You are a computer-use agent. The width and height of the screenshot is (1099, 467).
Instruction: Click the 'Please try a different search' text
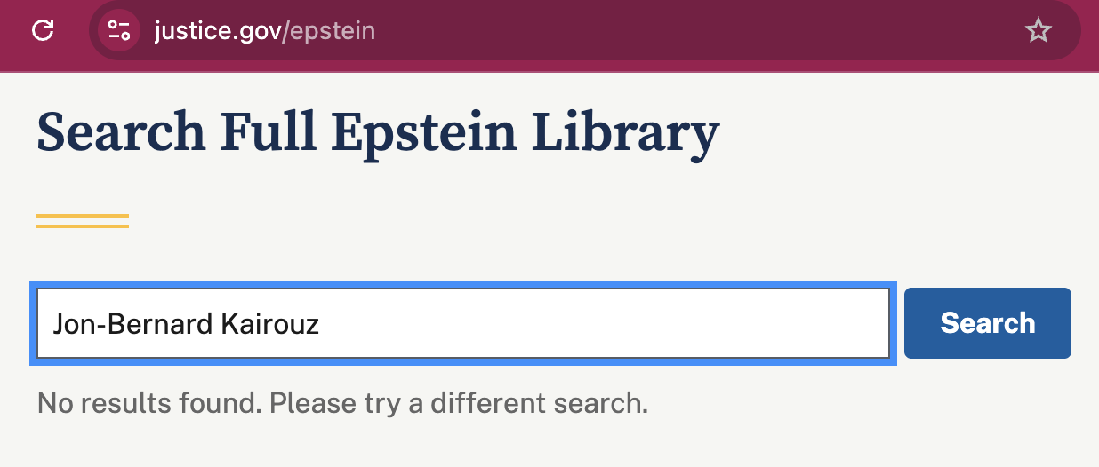coord(459,404)
